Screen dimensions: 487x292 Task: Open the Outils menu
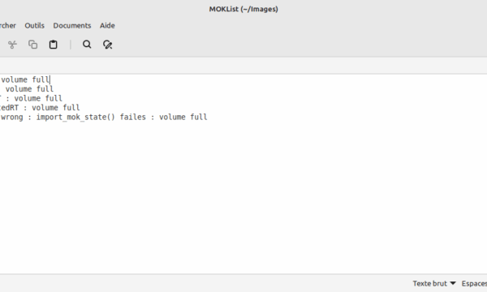click(34, 25)
